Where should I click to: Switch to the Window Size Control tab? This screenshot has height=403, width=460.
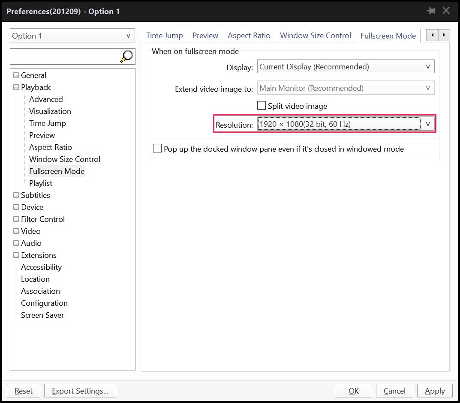pos(315,36)
